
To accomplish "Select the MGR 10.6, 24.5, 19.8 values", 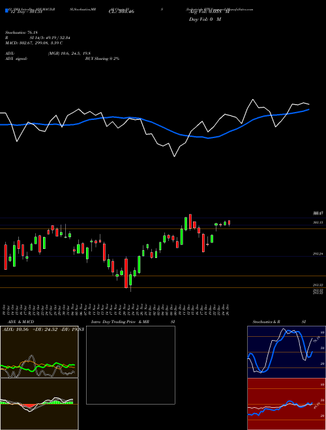I will 69,53.
